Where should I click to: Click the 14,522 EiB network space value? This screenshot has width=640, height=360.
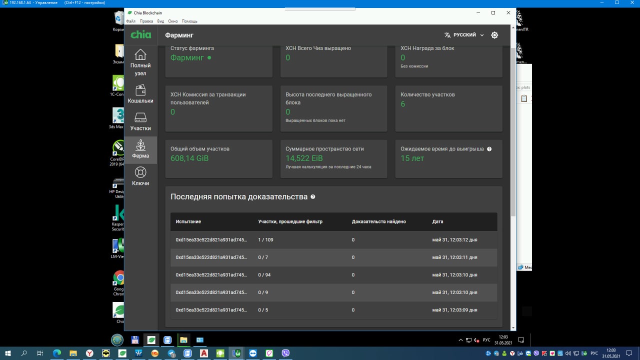(x=304, y=158)
